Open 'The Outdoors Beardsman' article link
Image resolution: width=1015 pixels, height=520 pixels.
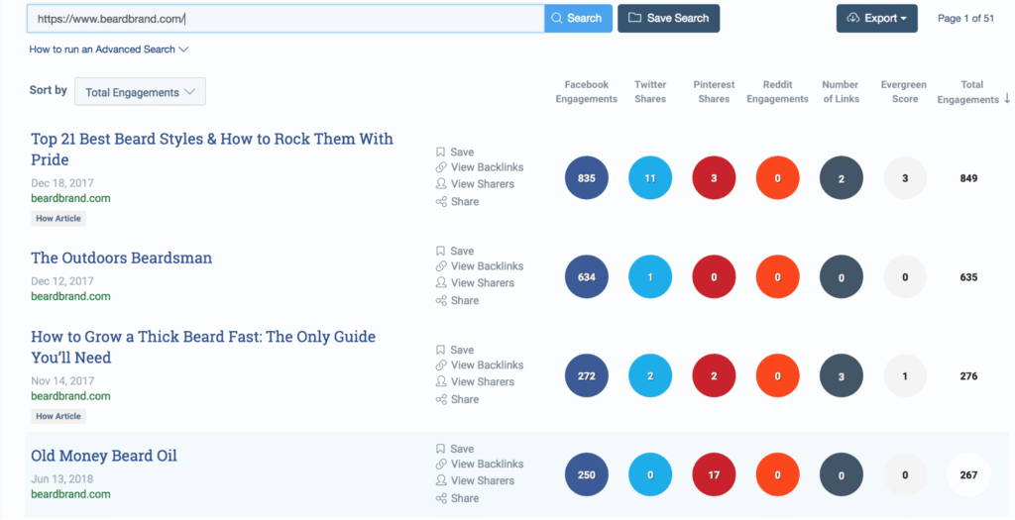pyautogui.click(x=121, y=259)
